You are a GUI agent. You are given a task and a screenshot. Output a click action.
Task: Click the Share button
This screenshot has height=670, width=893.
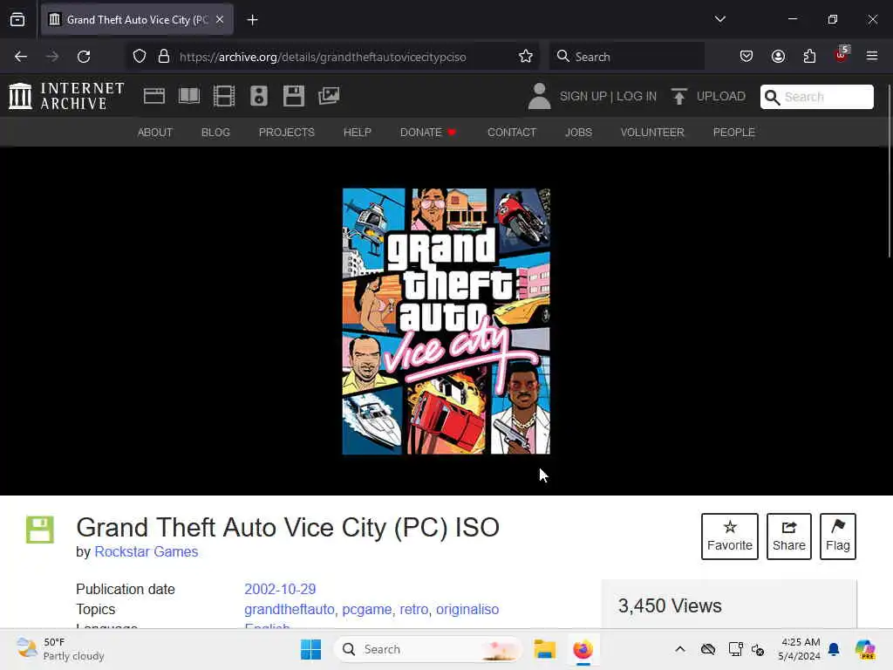(x=788, y=537)
